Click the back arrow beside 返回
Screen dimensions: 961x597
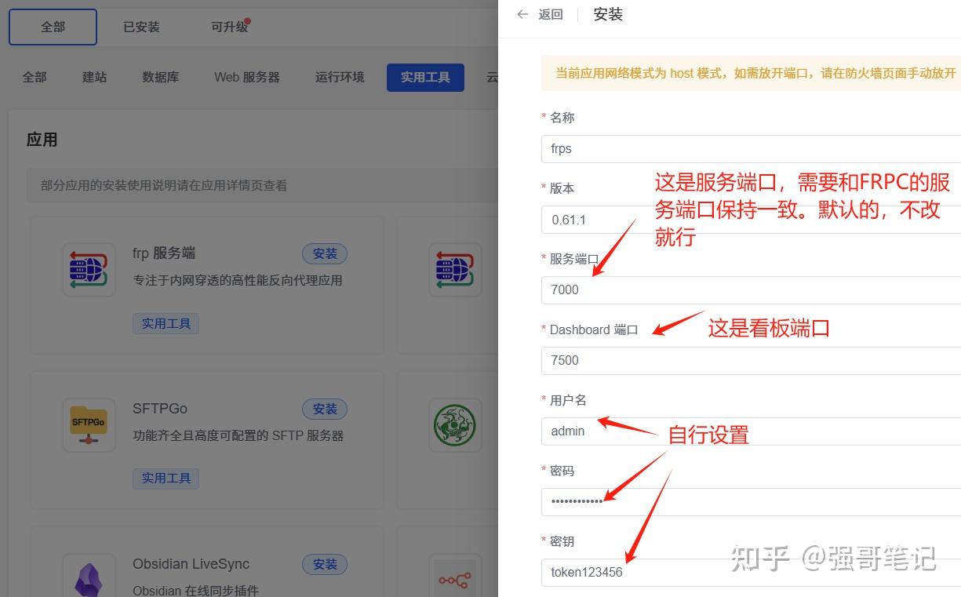(x=522, y=14)
